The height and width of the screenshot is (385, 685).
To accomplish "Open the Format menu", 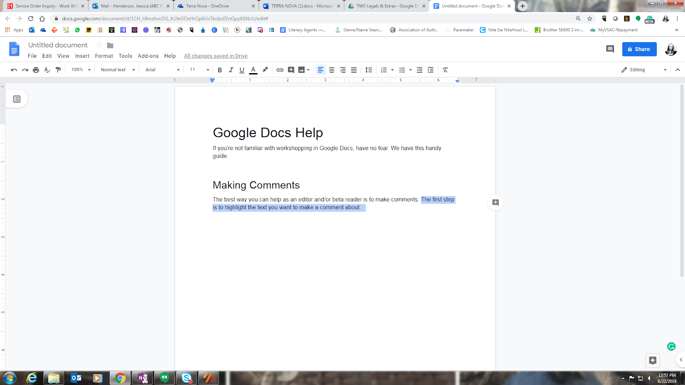I will click(104, 56).
